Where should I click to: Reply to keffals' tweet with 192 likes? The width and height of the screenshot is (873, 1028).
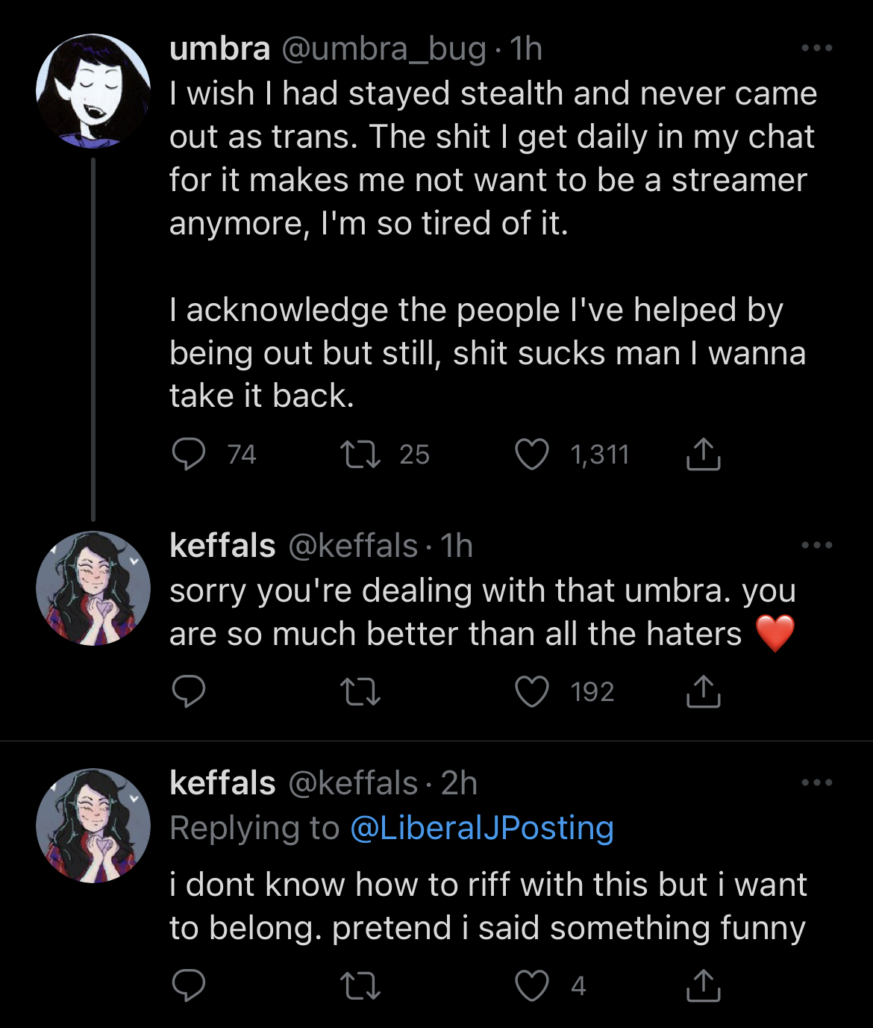tap(188, 691)
